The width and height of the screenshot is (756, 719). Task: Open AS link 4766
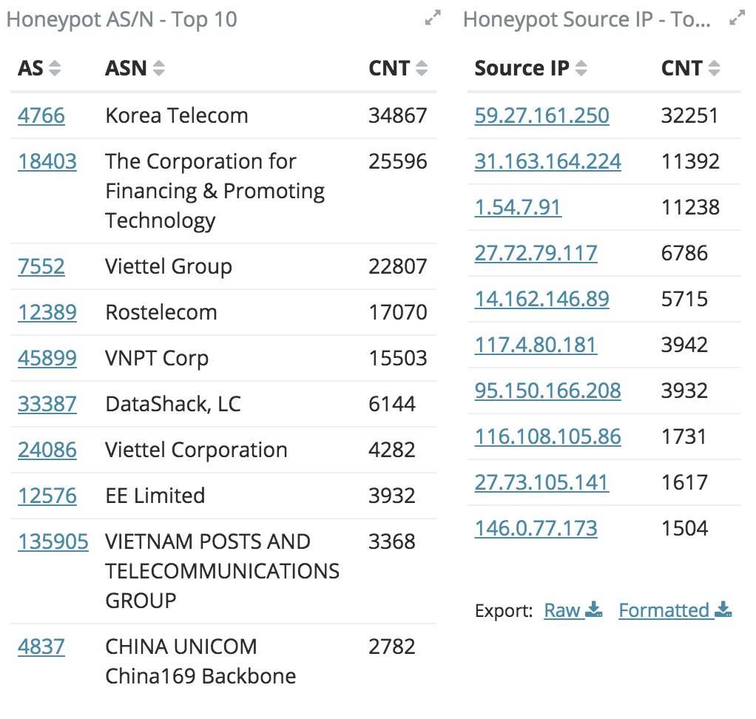click(41, 115)
